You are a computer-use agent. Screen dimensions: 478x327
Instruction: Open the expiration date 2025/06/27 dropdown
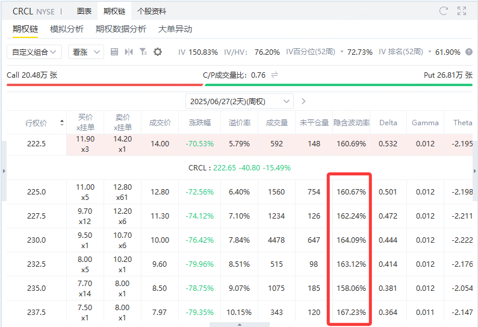240,101
